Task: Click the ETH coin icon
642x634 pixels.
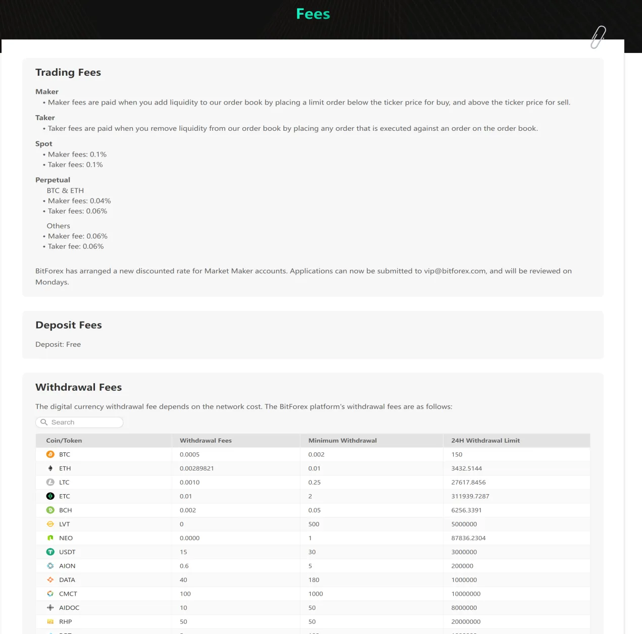Action: point(50,468)
